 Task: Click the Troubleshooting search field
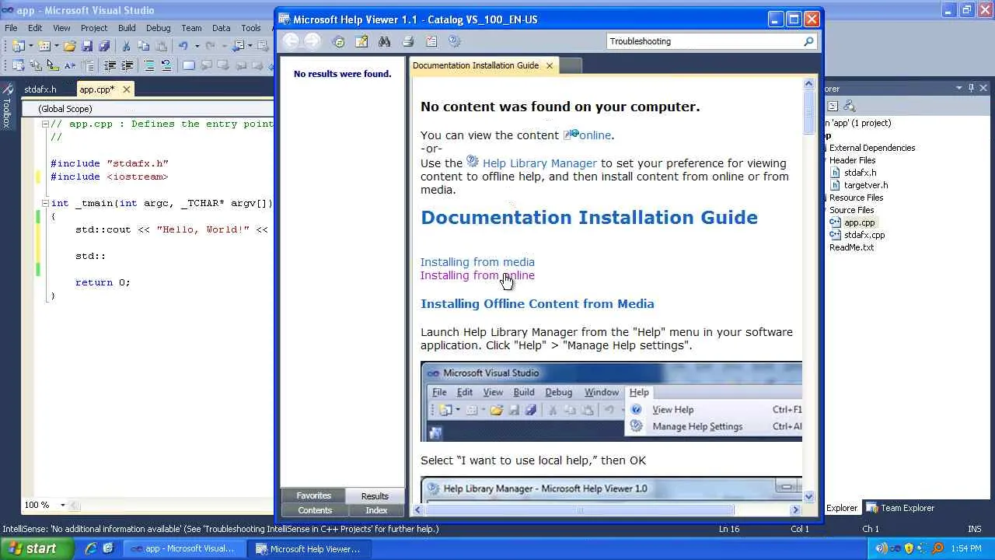[x=704, y=41]
